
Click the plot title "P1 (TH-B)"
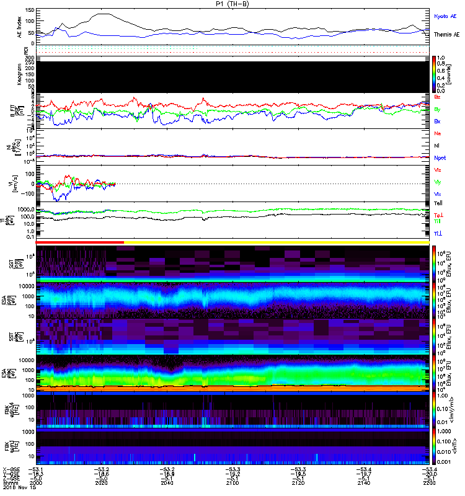point(232,4)
